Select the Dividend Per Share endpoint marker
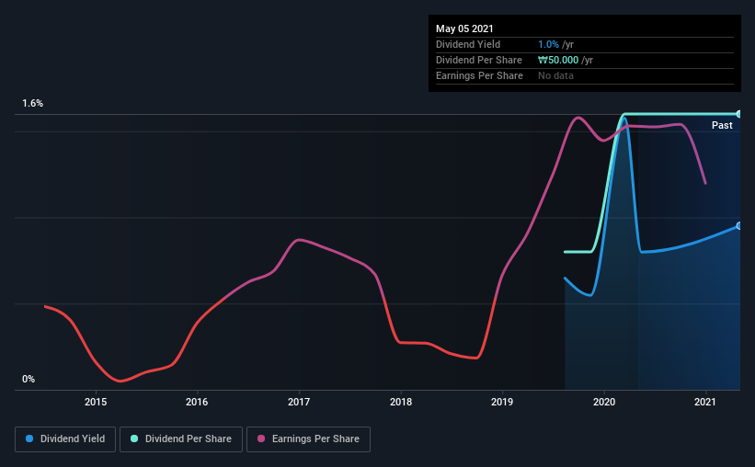Image resolution: width=755 pixels, height=467 pixels. [x=739, y=114]
